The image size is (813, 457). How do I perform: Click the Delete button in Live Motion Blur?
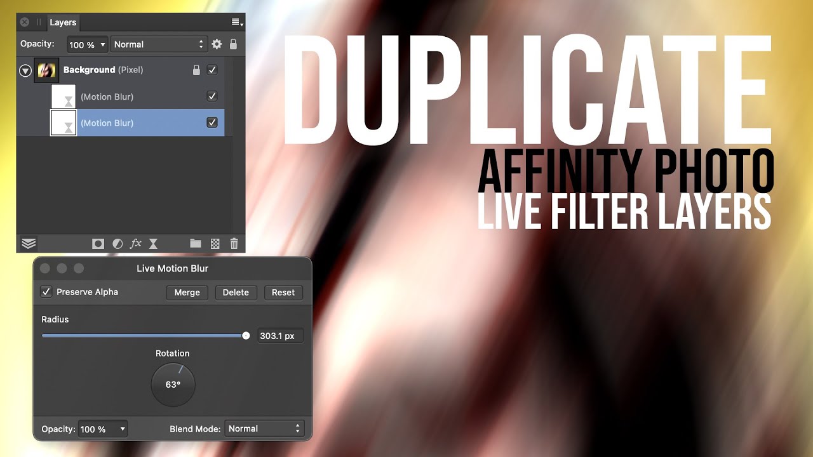pyautogui.click(x=236, y=293)
